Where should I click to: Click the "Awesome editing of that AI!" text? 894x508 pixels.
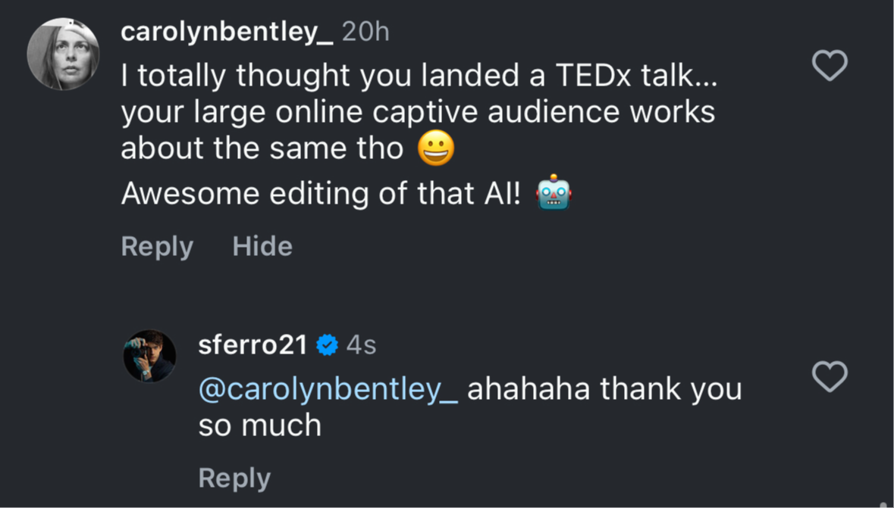click(x=322, y=195)
